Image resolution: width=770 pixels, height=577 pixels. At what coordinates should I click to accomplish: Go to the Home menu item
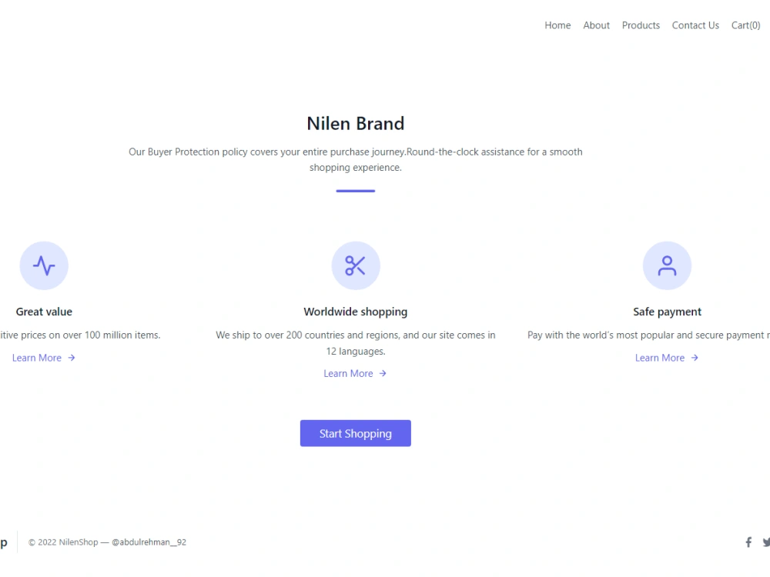coord(557,25)
